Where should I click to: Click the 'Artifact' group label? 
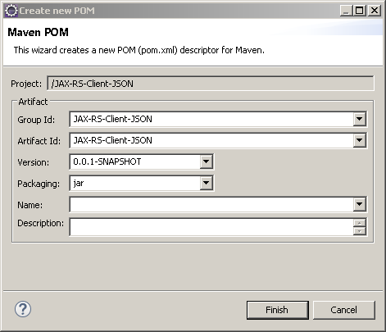pyautogui.click(x=33, y=102)
